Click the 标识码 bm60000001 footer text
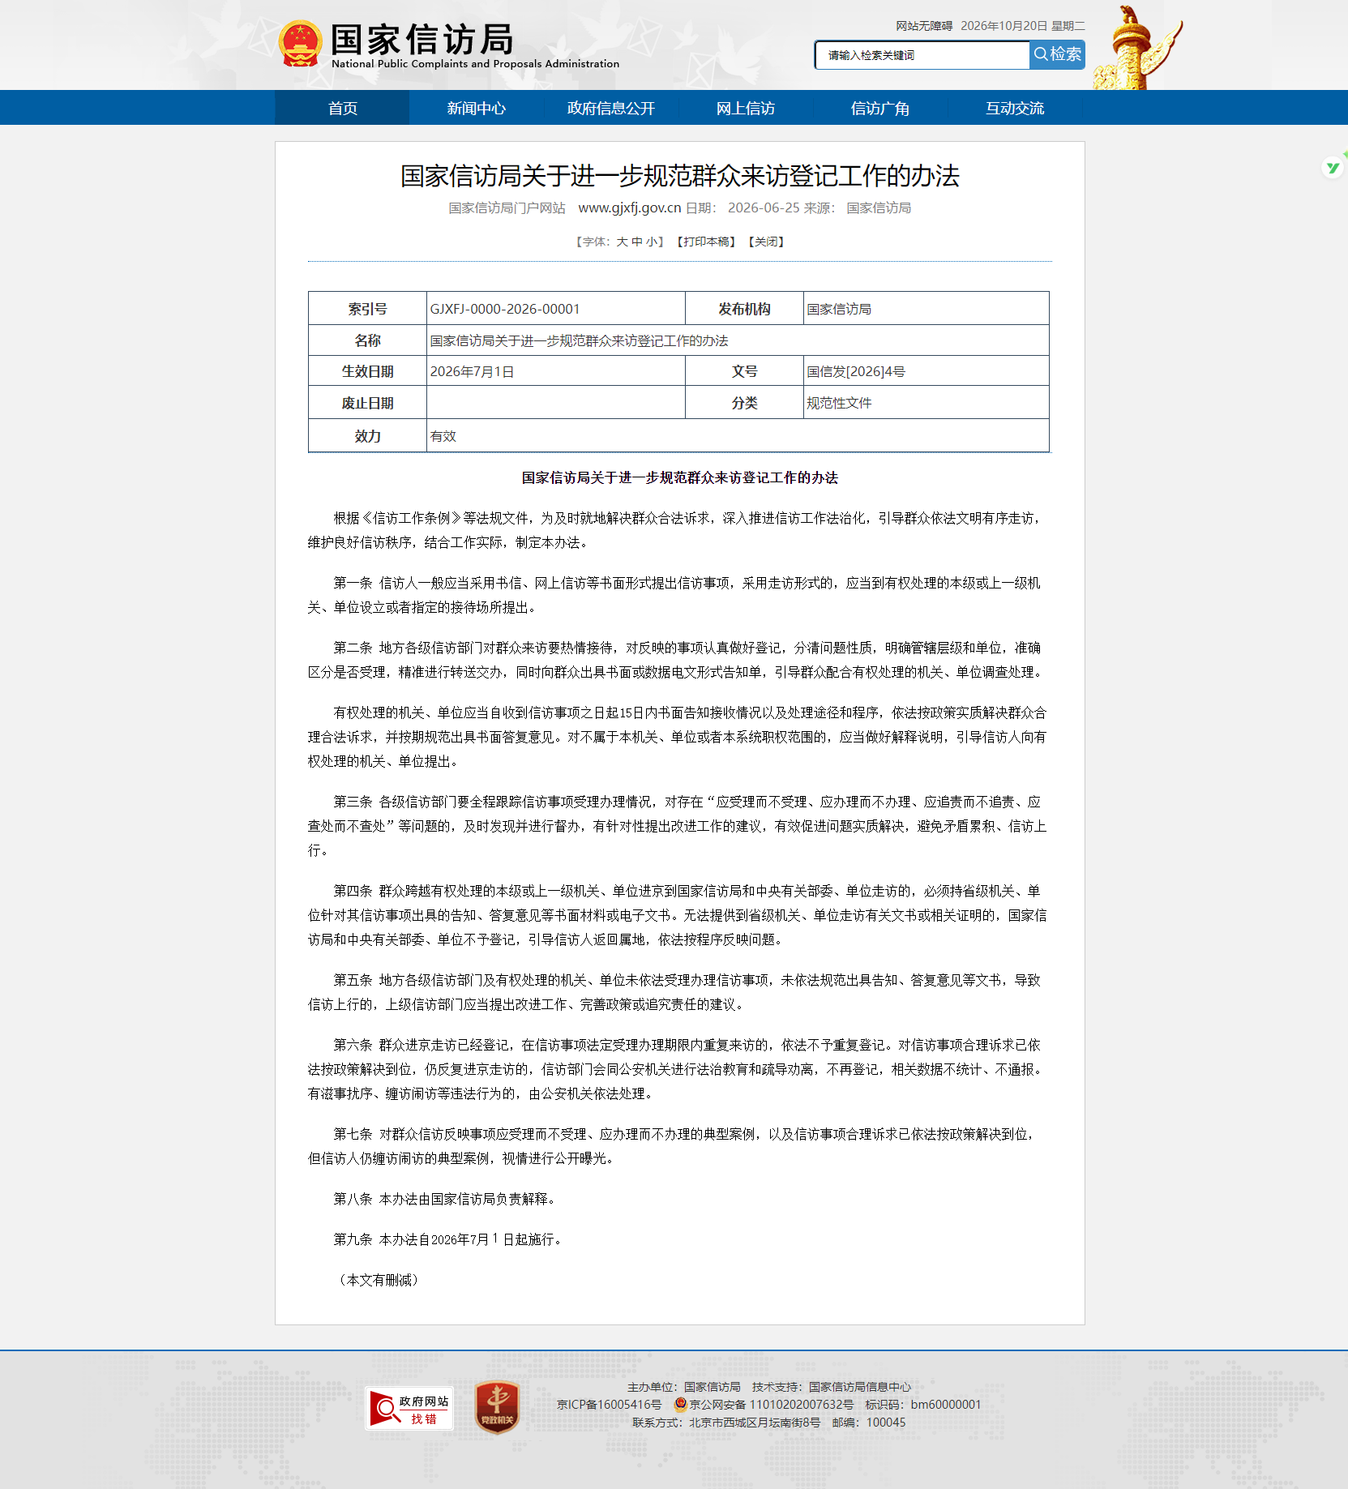1348x1489 pixels. pos(922,1405)
